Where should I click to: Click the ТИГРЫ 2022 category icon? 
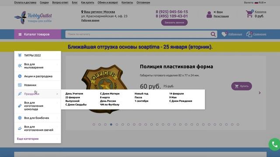[20, 55]
